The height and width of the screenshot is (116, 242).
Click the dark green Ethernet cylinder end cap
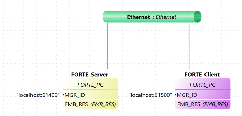[198, 17]
